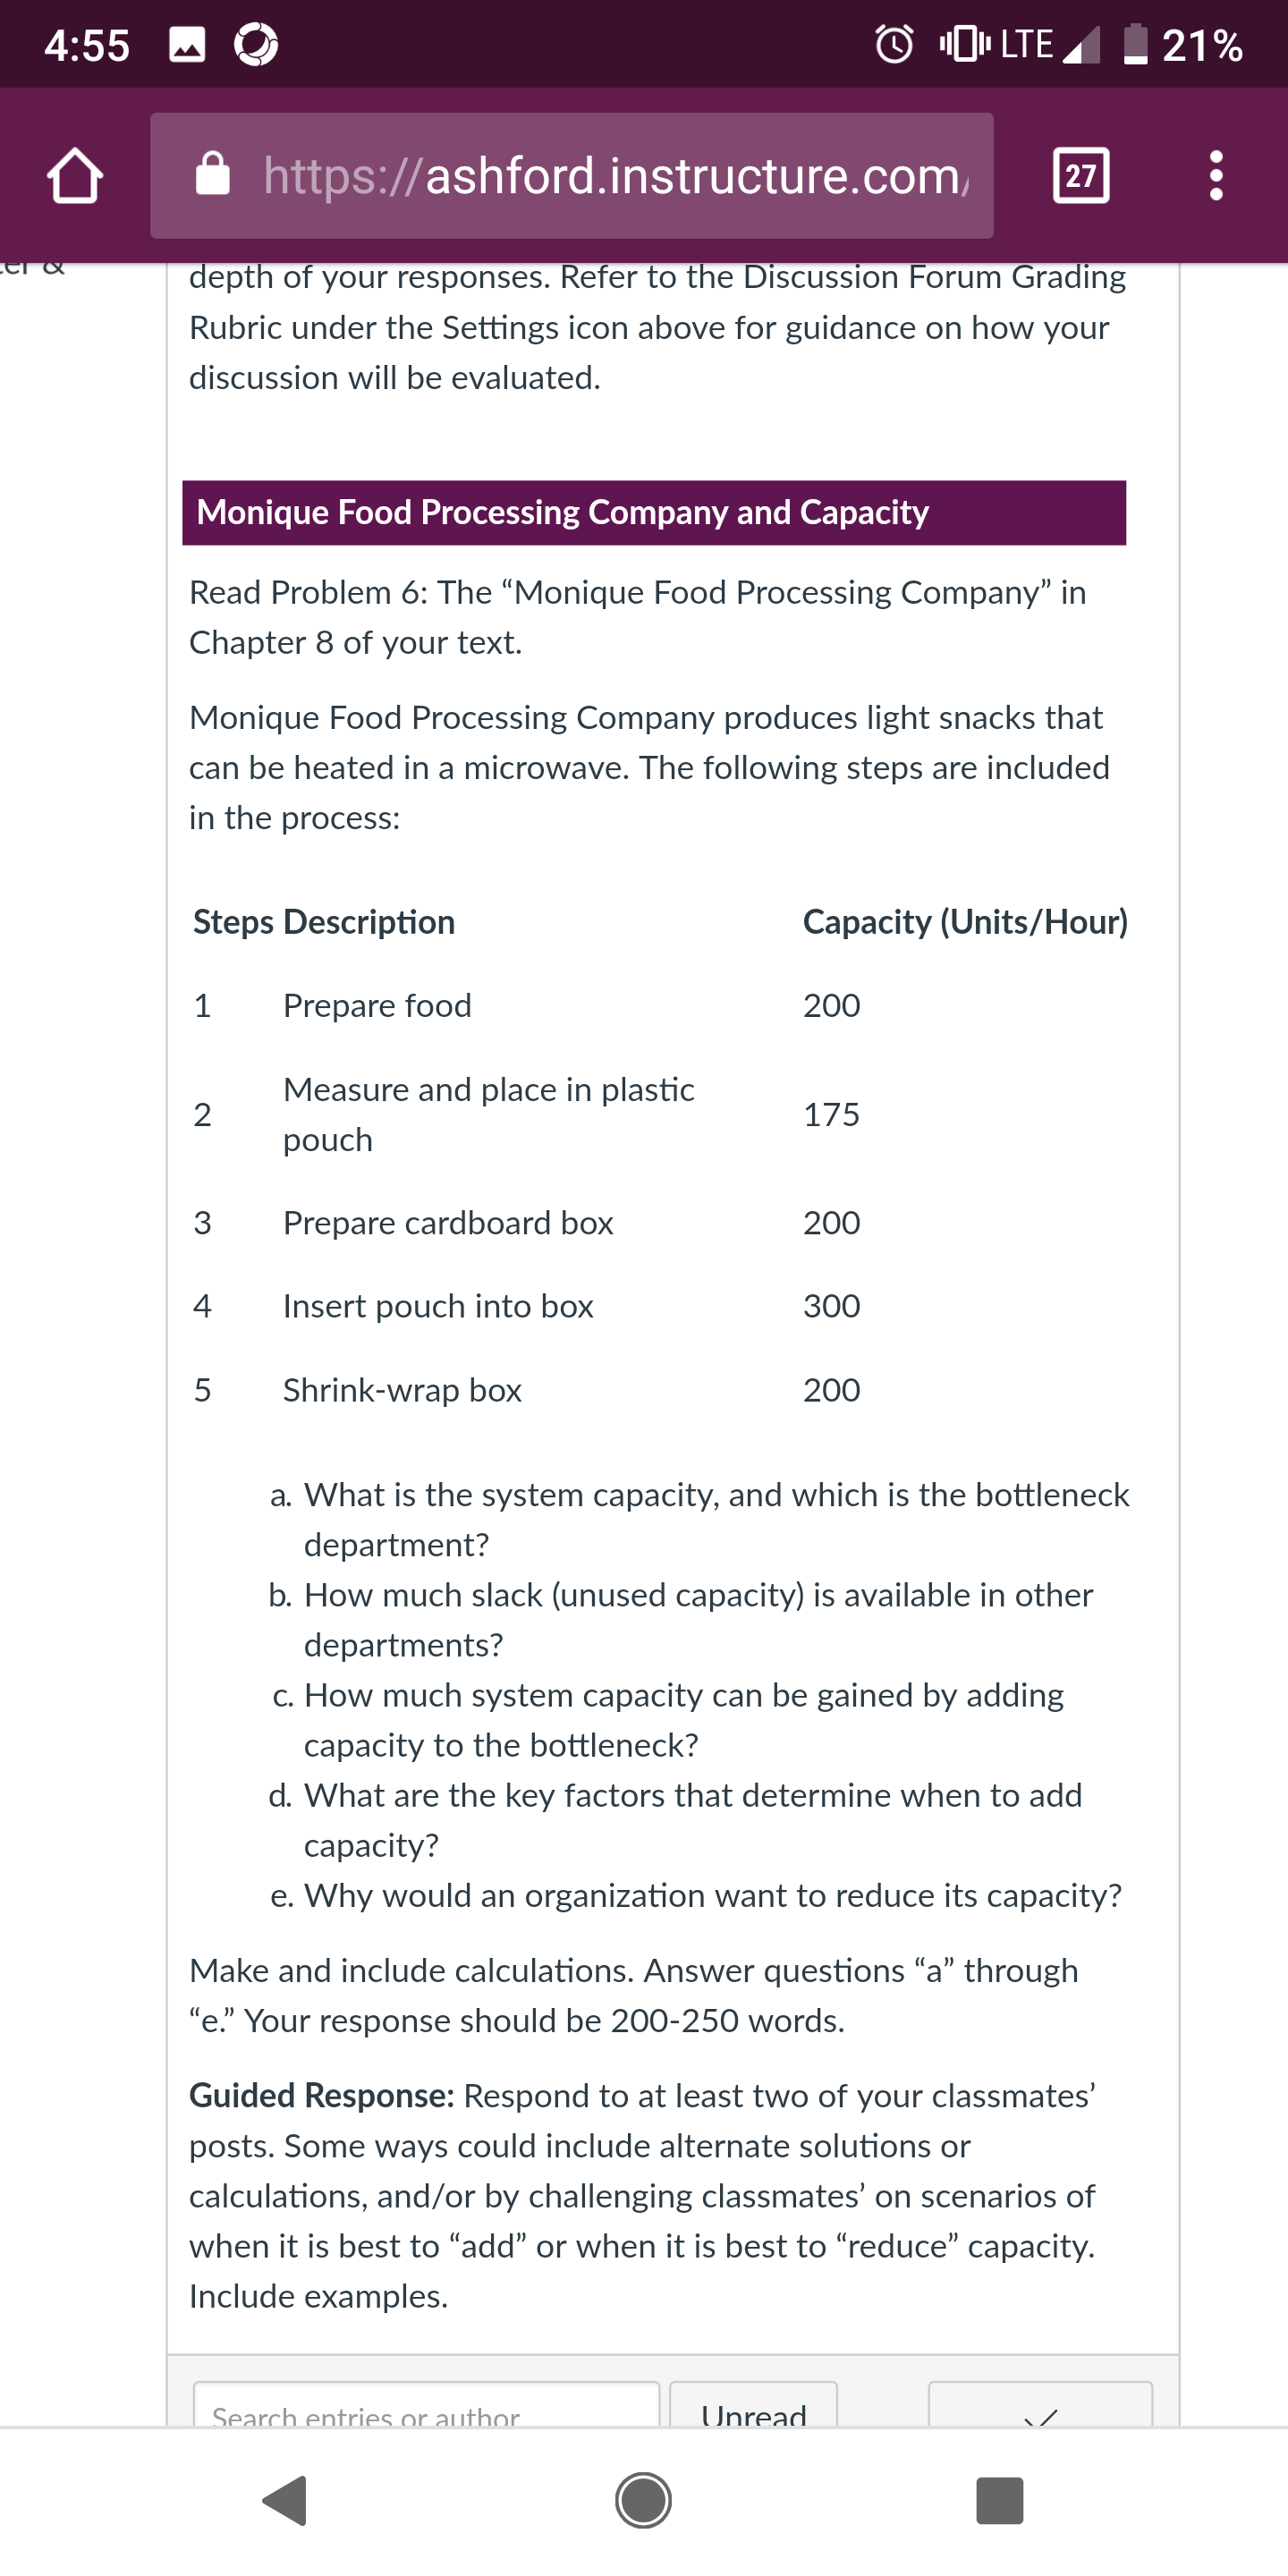
Task: Tap the Guided Response bold label
Action: [x=322, y=2095]
